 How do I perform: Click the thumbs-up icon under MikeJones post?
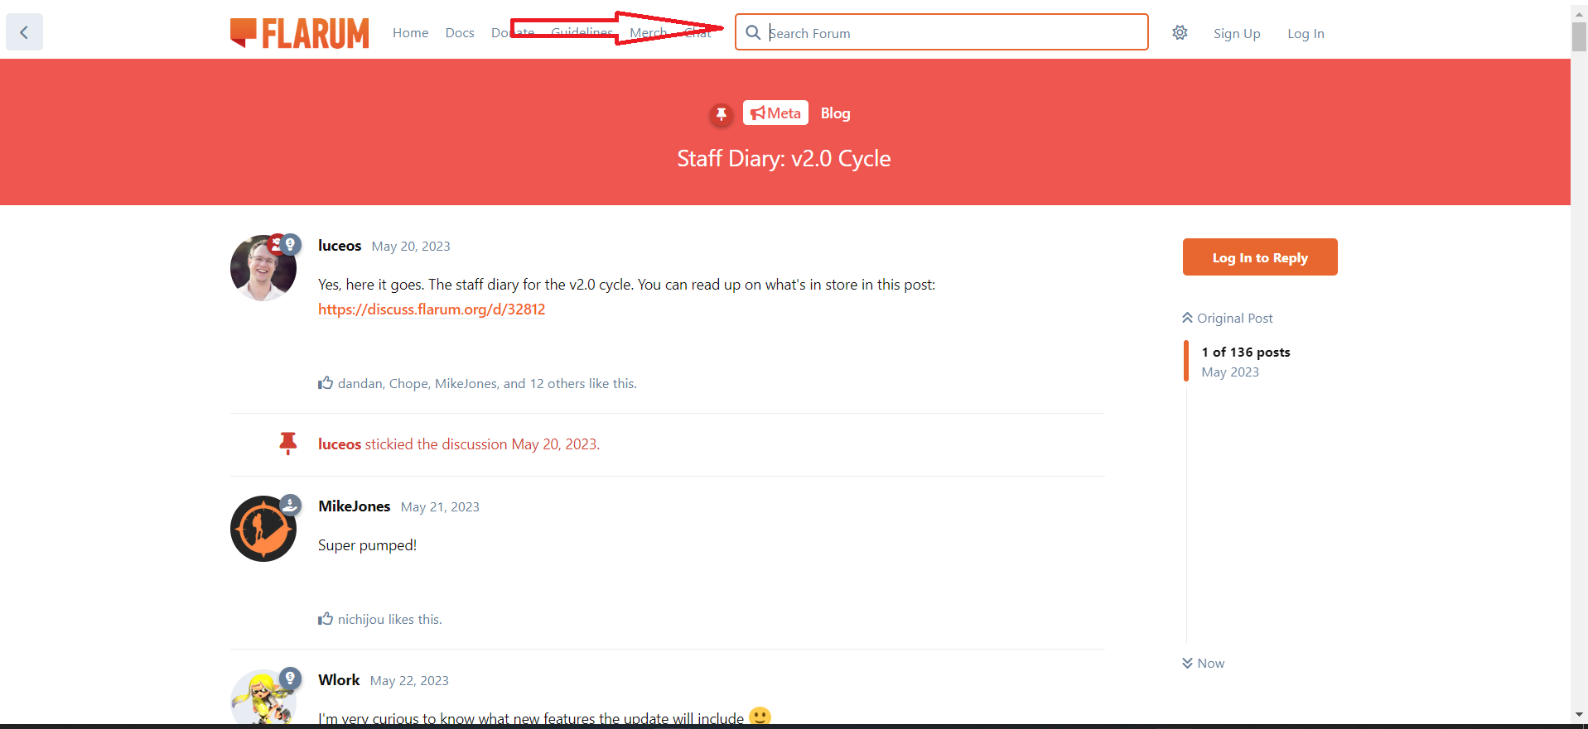pyautogui.click(x=326, y=619)
